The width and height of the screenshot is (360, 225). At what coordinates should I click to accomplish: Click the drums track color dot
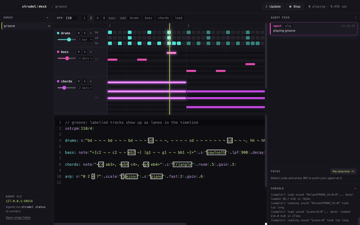pyautogui.click(x=58, y=33)
